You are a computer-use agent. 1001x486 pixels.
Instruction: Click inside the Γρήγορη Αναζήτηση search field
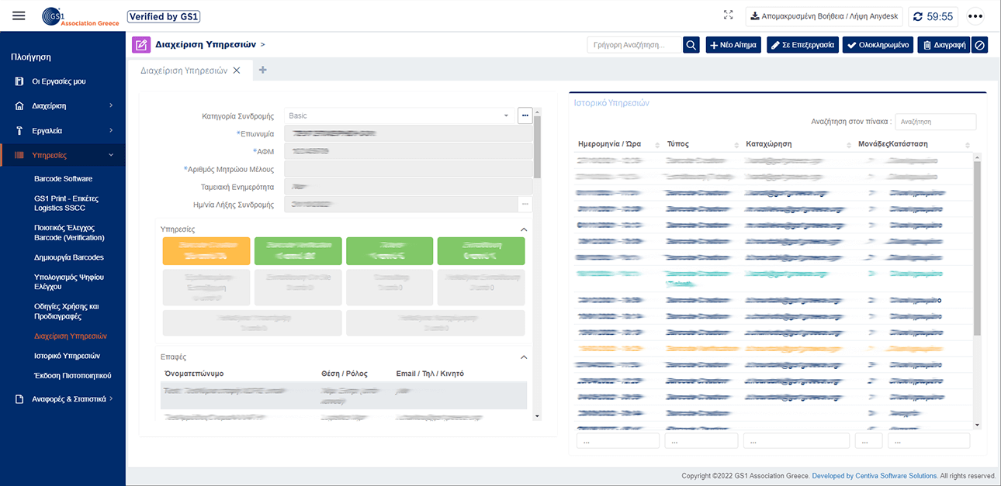(634, 45)
